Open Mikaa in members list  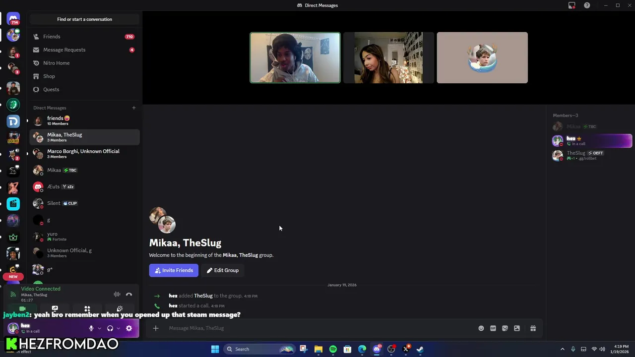[591, 126]
